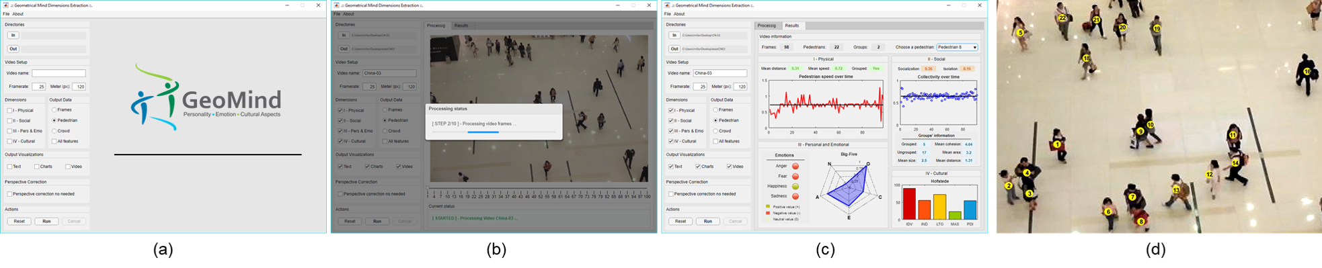Select pedestrian marker 8 in the crowd photo
This screenshot has height=268, width=1322.
1140,221
